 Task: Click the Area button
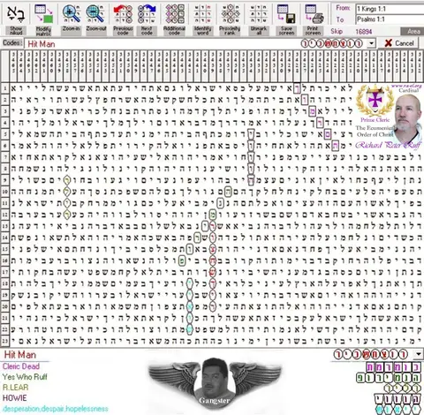click(412, 31)
